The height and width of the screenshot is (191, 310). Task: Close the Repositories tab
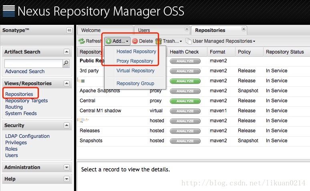244,29
